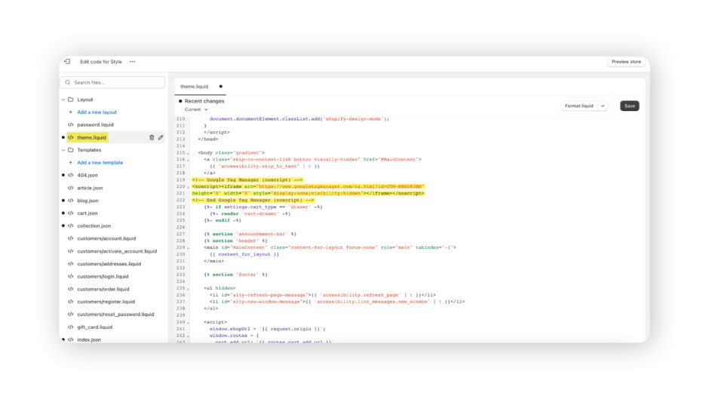This screenshot has height=399, width=709.
Task: Open customers/order.liquid file
Action: 103,290
